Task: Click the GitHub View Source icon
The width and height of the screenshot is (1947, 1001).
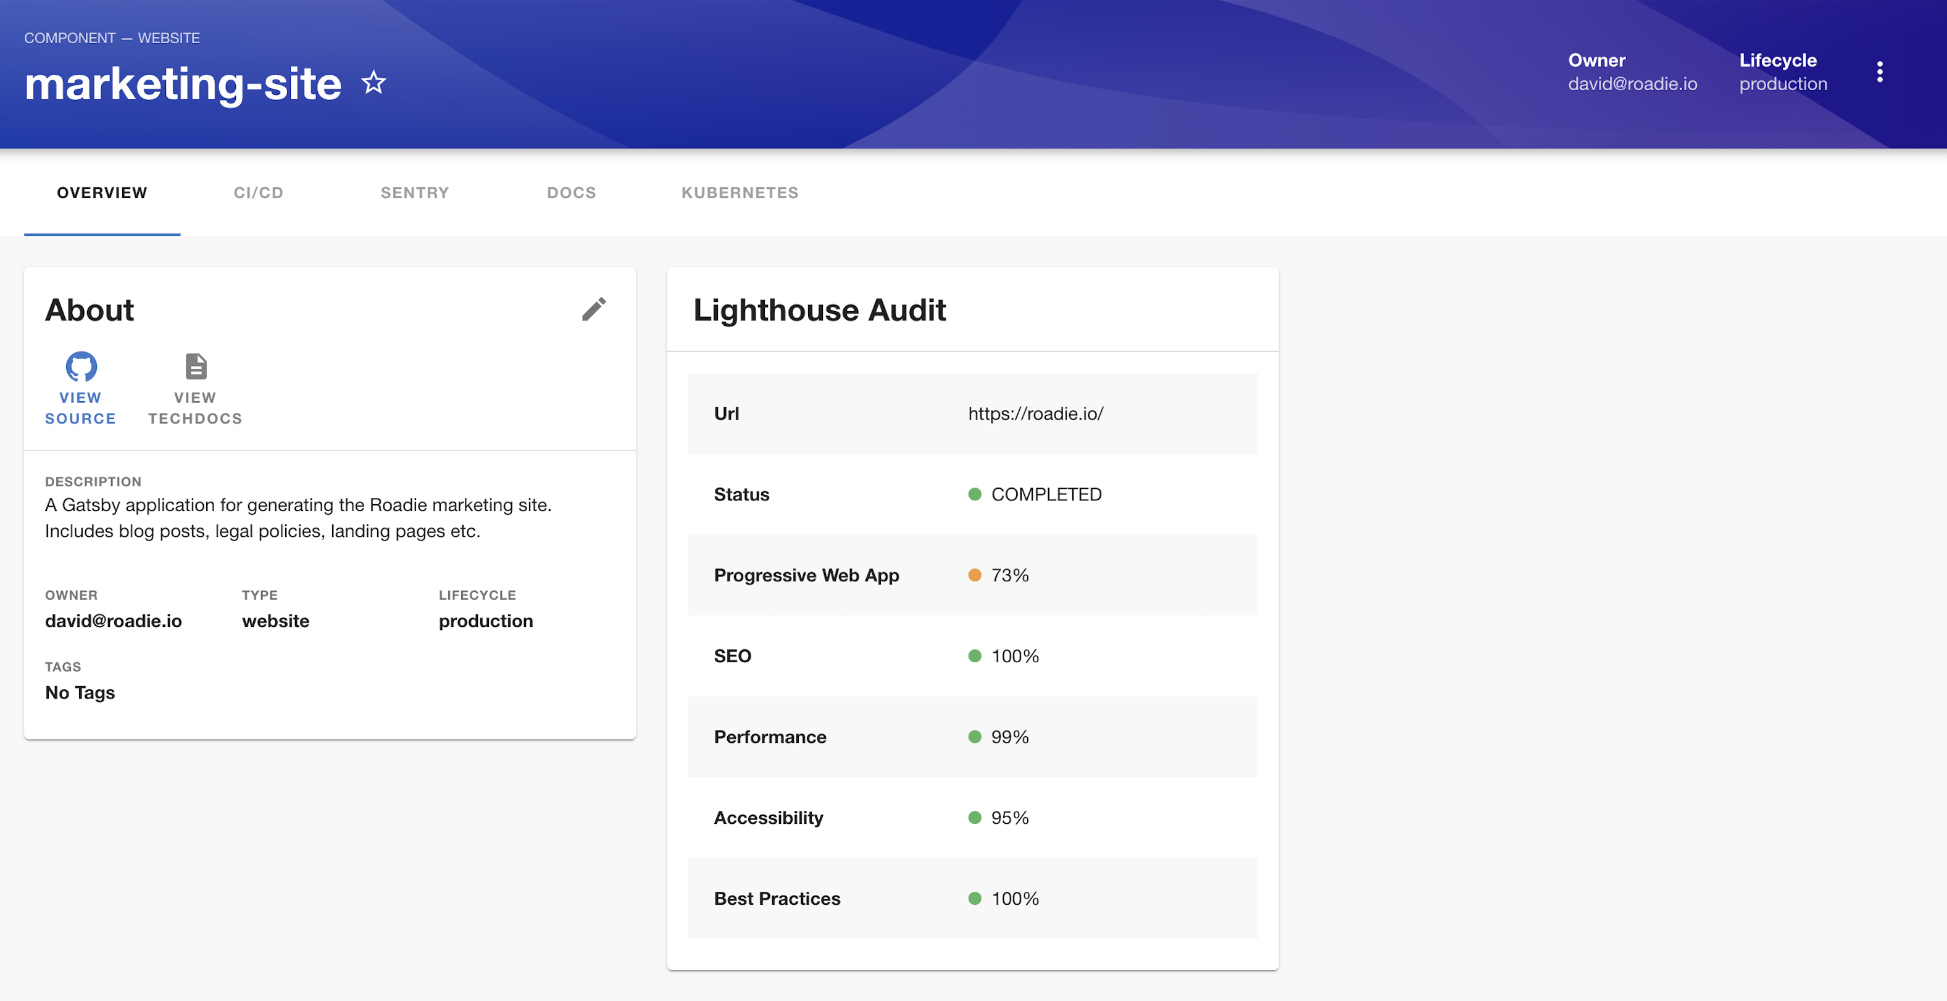Action: coord(80,367)
